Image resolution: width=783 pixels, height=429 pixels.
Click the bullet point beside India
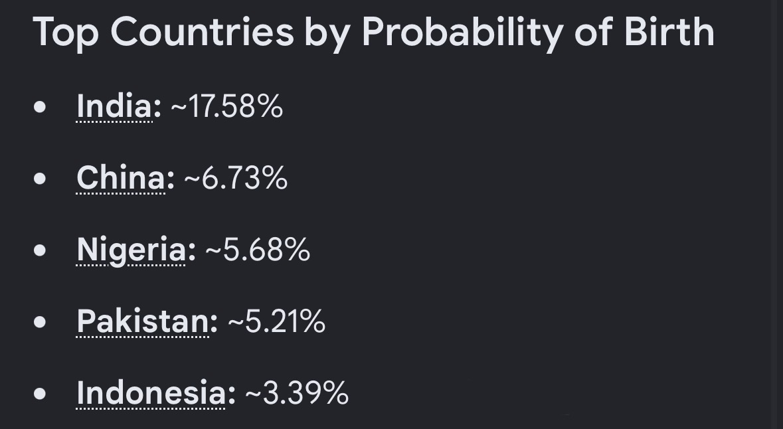tap(40, 107)
